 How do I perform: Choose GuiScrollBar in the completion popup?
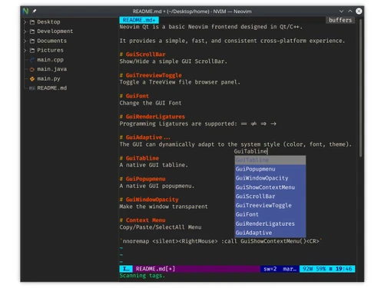[270, 197]
